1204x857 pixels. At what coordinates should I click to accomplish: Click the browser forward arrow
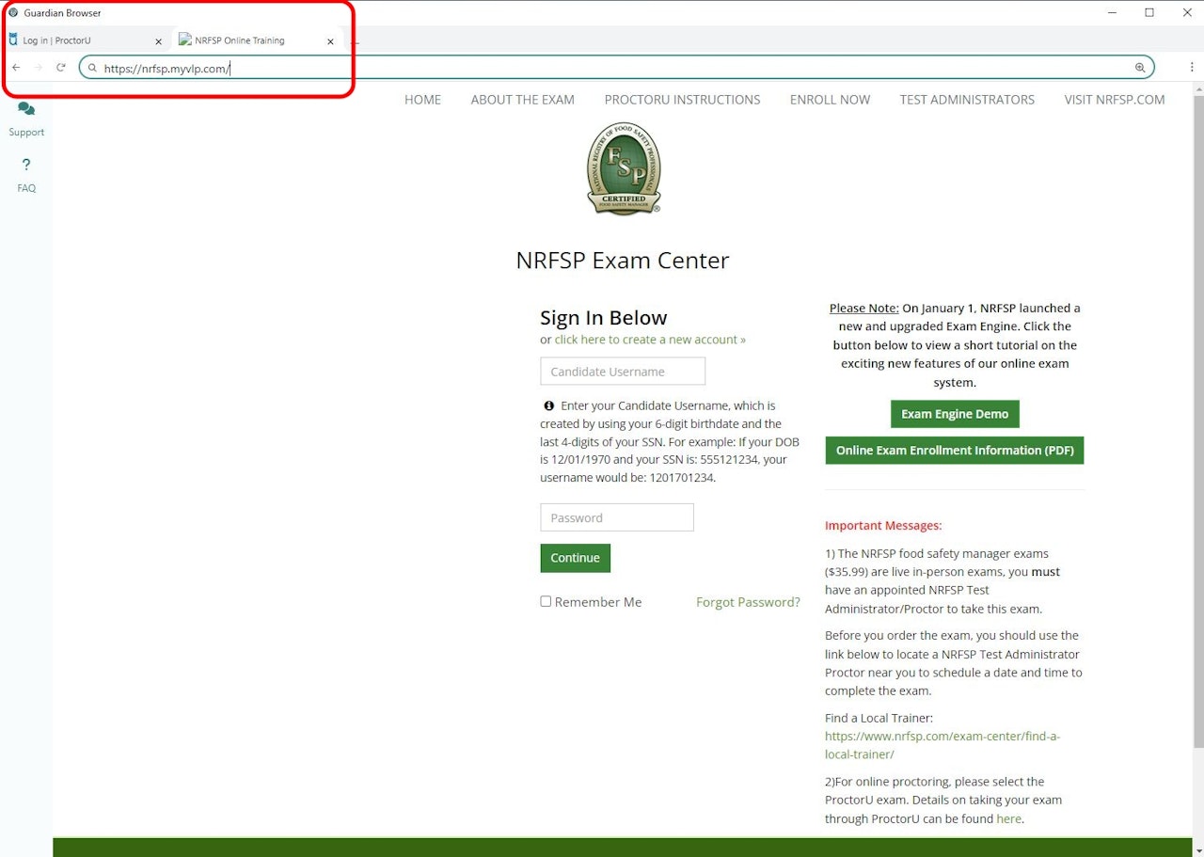tap(39, 68)
